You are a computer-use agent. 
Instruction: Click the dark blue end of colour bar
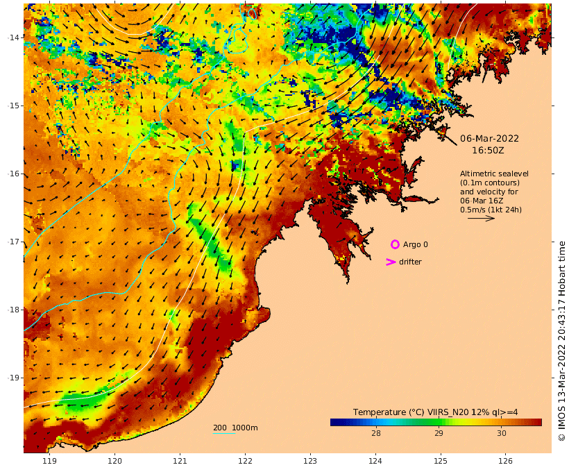336,422
